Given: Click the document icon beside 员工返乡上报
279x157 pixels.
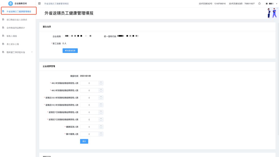Looking at the screenshot, I should (x=3, y=44).
